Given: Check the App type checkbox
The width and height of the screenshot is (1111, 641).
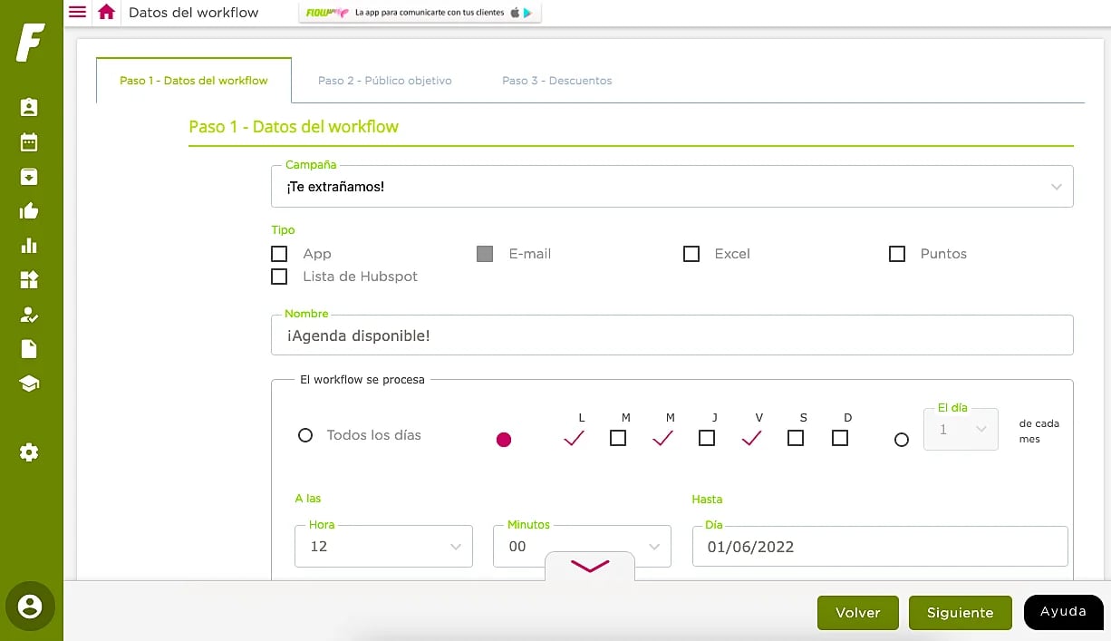Looking at the screenshot, I should coord(279,254).
